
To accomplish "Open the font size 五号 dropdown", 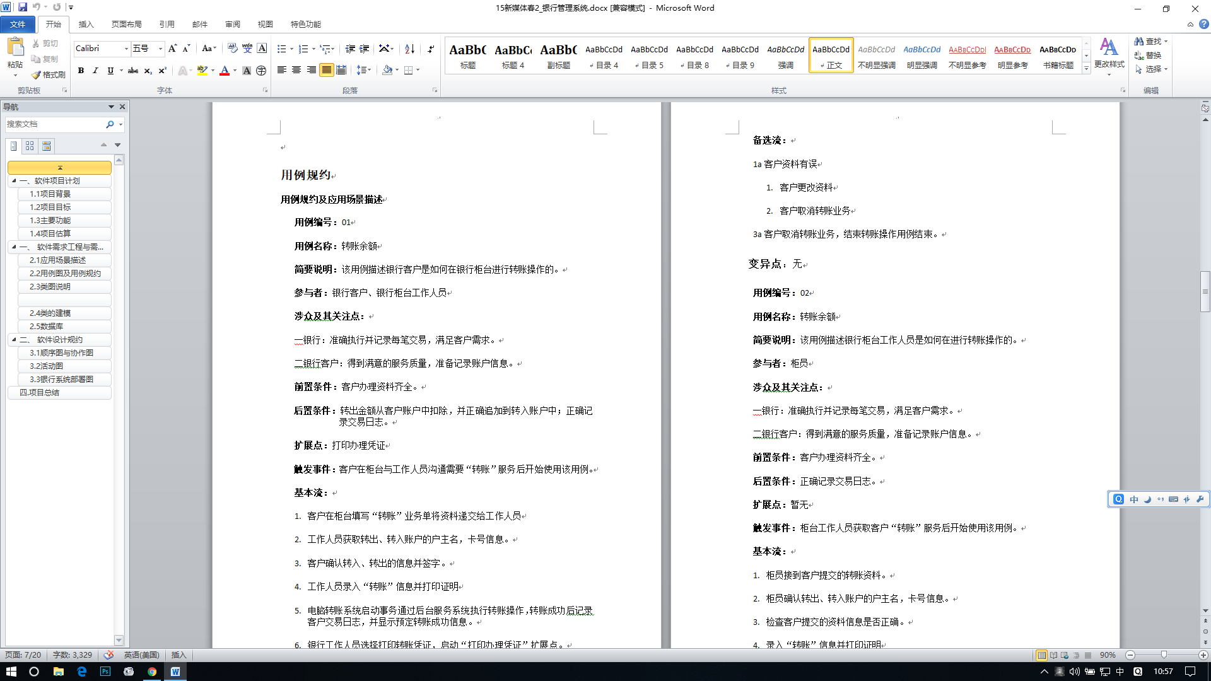I will (160, 49).
